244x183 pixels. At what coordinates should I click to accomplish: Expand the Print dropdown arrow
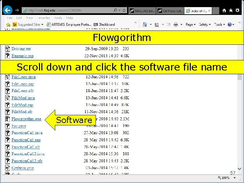(x=181, y=25)
